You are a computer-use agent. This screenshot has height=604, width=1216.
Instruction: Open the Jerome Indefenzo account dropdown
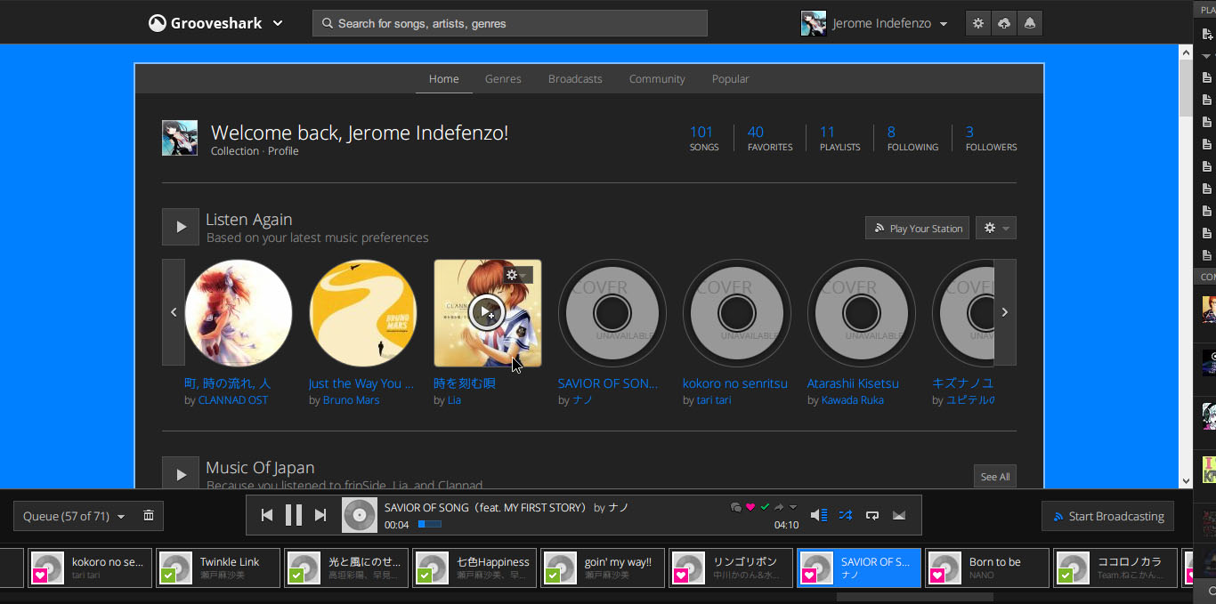coord(874,23)
